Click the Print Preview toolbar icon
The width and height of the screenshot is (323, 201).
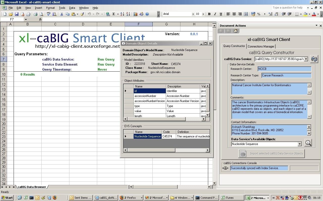41,14
